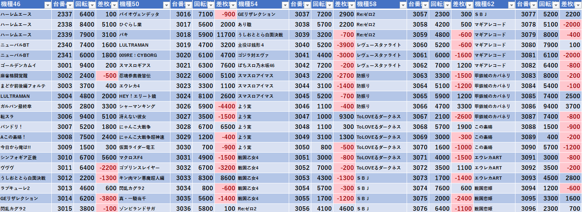This screenshot has width=582, height=212.
Task: Select cell 忍魂参奥義皆伝
Action: click(x=145, y=76)
